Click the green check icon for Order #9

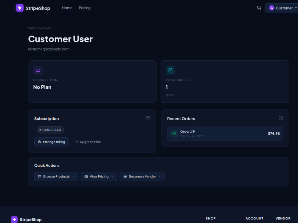(x=174, y=134)
